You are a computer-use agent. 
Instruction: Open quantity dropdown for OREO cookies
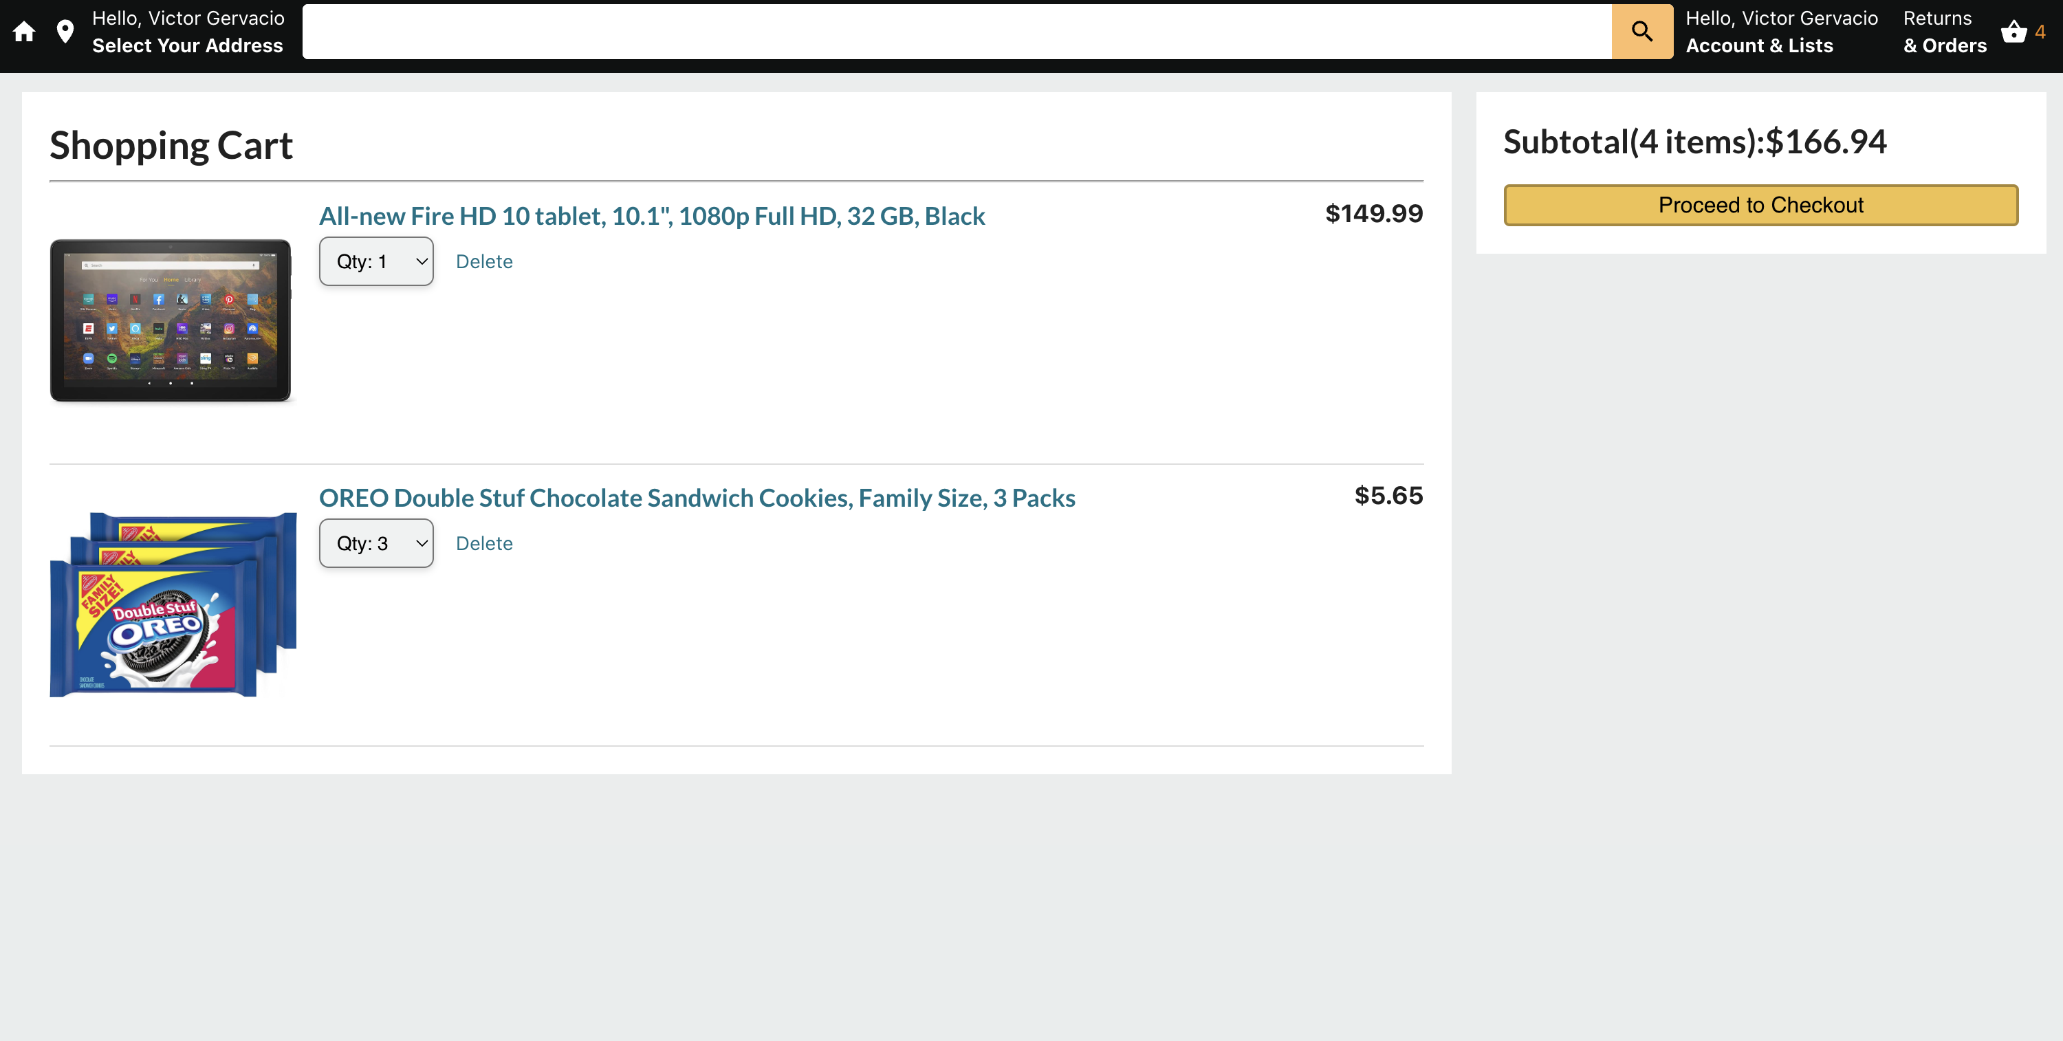[375, 543]
